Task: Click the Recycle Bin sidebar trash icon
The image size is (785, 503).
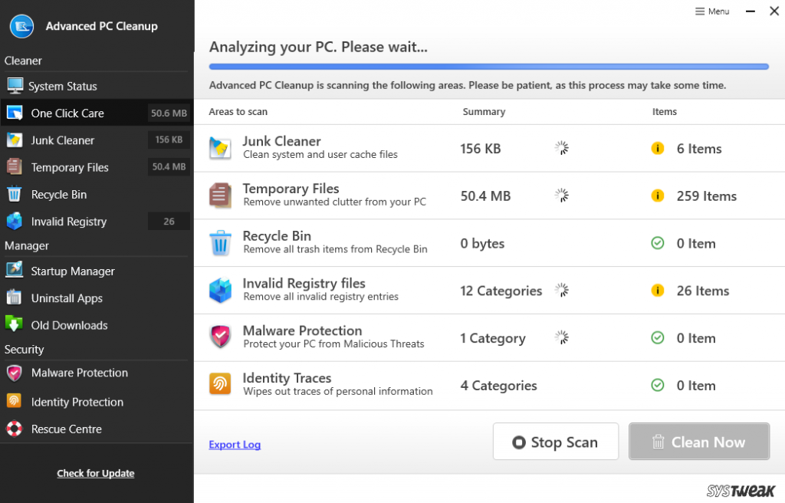Action: coord(15,194)
